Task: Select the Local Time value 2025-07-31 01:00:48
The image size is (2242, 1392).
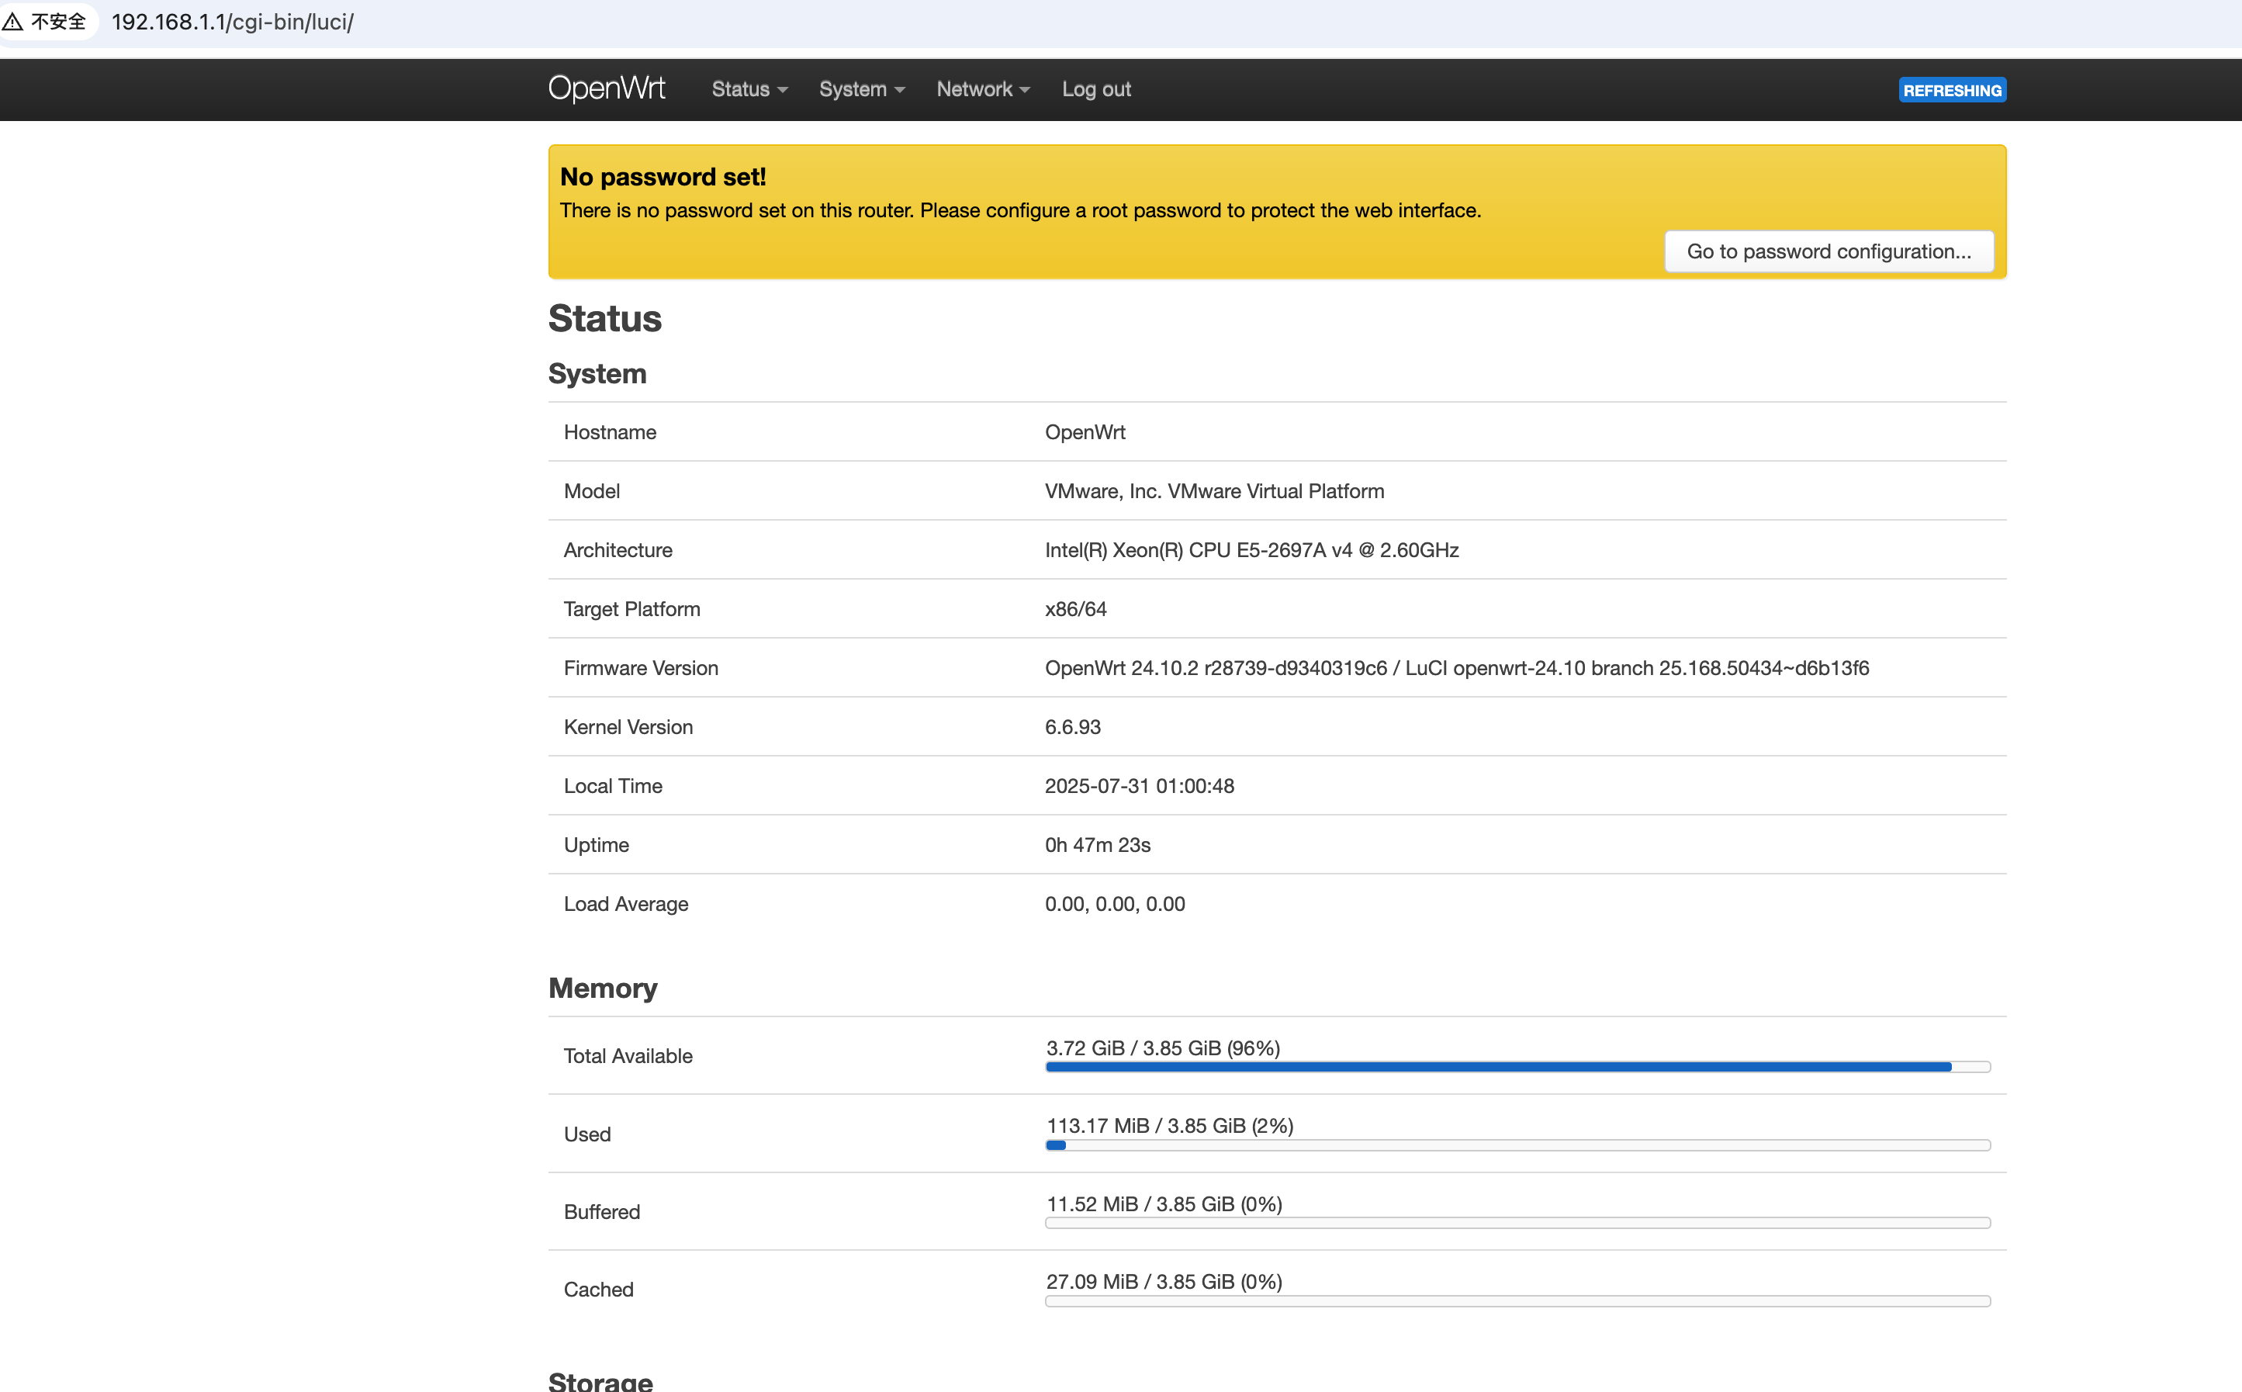Action: tap(1139, 785)
